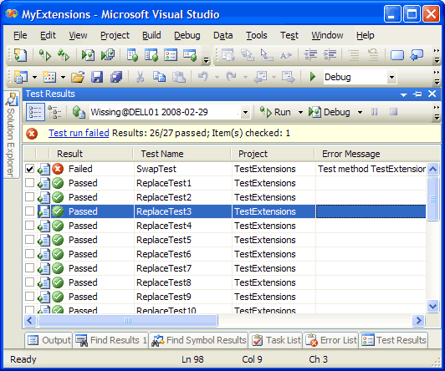Click the Navigate Forward icon
445x371 pixels.
point(289,77)
